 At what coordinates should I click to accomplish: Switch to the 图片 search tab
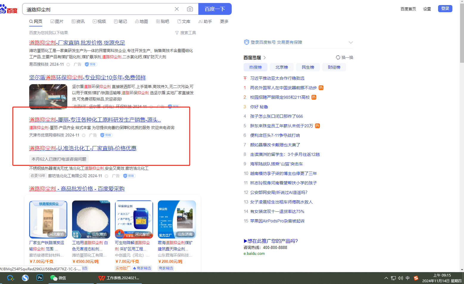(57, 21)
